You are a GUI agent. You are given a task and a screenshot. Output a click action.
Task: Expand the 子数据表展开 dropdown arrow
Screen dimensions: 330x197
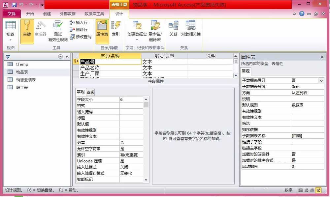pyautogui.click(x=321, y=80)
